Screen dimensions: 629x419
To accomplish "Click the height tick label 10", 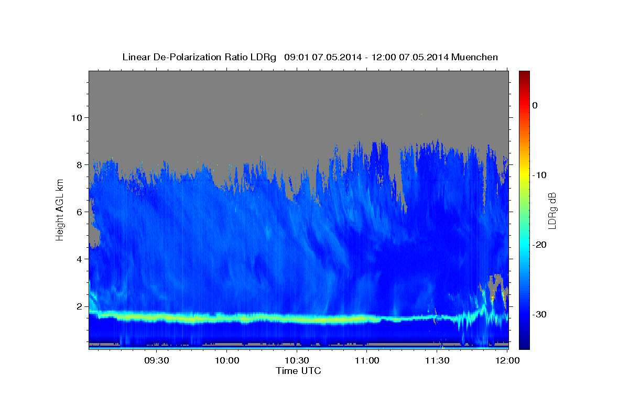I will pyautogui.click(x=77, y=117).
